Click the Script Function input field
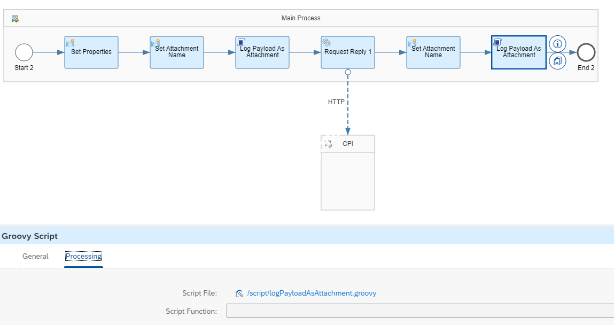 pyautogui.click(x=419, y=311)
